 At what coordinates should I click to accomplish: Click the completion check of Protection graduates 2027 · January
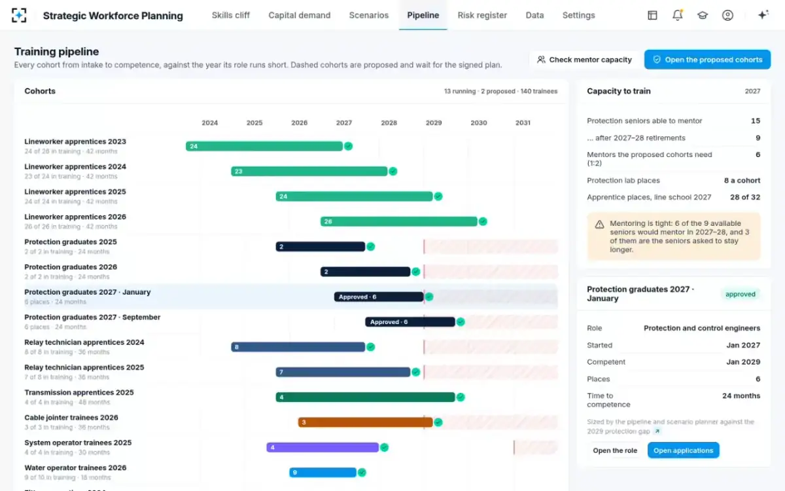[429, 297]
